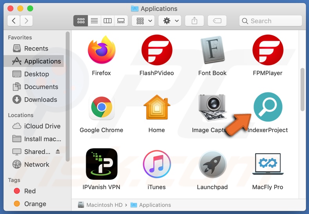Go forward with the forward arrow

(x=26, y=21)
